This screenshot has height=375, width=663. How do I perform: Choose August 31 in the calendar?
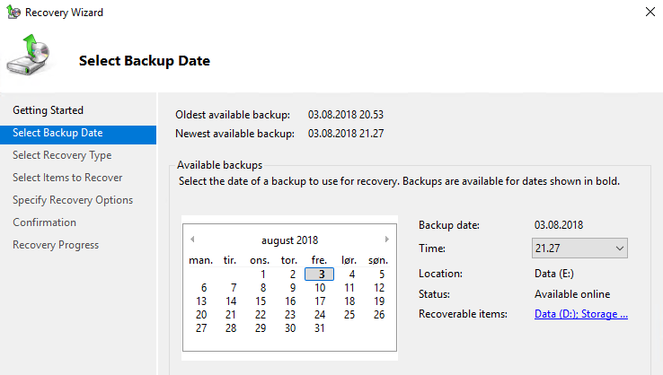(x=320, y=328)
